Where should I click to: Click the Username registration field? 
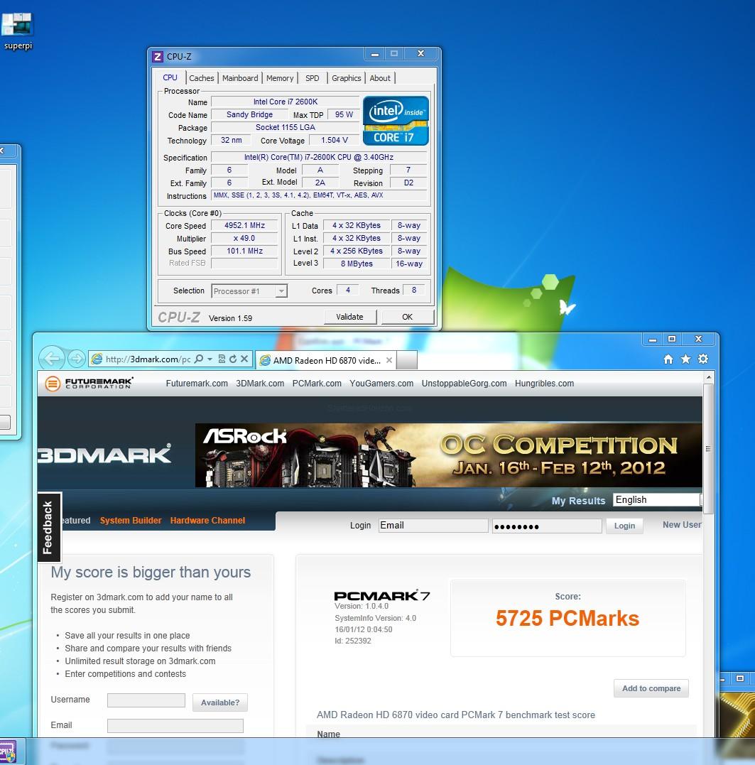click(x=146, y=700)
